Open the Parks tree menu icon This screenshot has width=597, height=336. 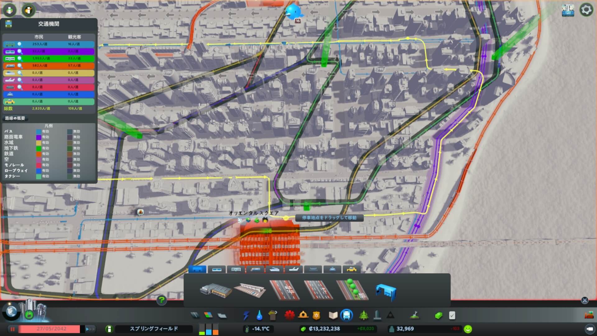363,315
